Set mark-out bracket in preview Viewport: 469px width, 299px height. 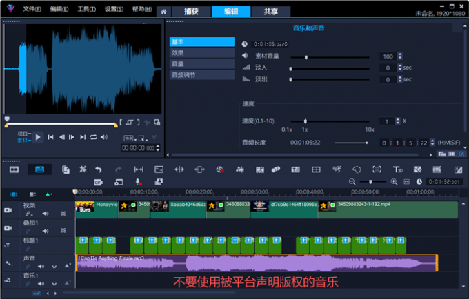click(x=138, y=122)
